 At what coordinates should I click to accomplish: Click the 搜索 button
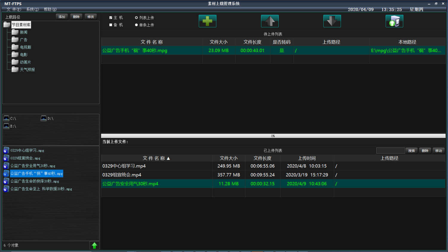(x=411, y=150)
